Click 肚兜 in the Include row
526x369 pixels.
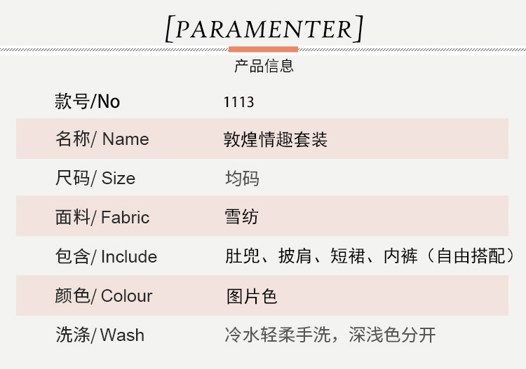[x=242, y=256]
